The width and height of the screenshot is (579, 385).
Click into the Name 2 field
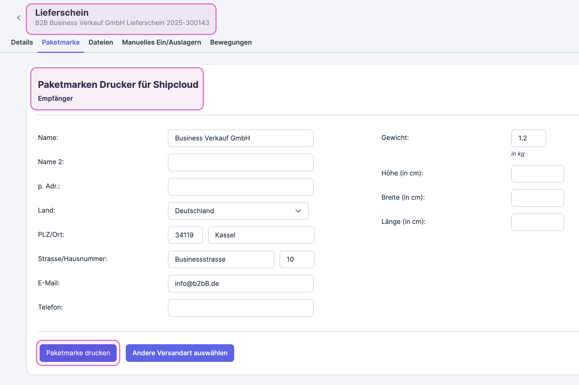point(241,162)
